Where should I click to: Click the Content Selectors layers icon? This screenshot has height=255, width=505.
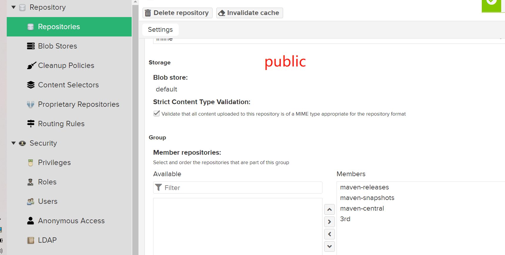click(31, 85)
